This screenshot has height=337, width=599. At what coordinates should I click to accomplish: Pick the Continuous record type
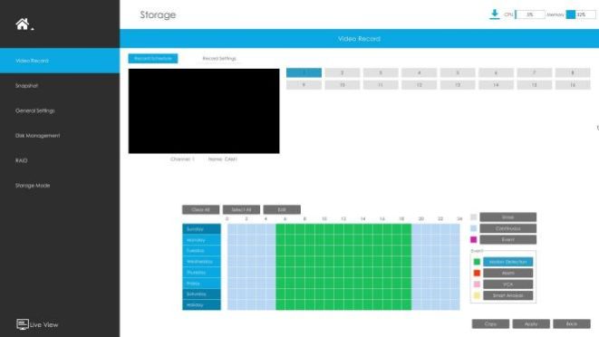coord(508,228)
